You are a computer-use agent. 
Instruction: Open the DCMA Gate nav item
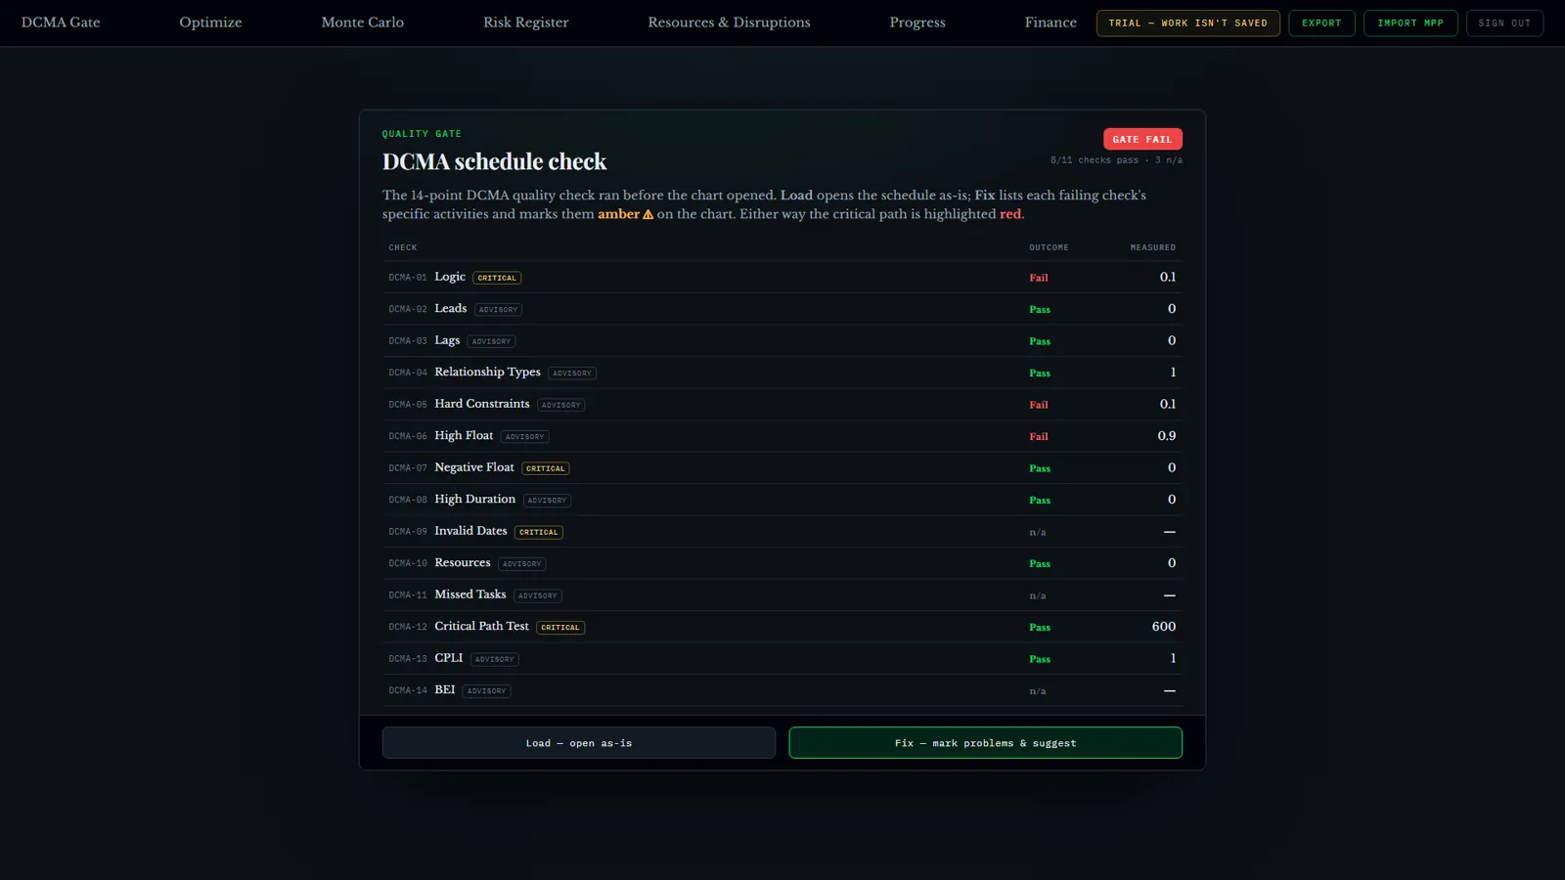tap(61, 22)
